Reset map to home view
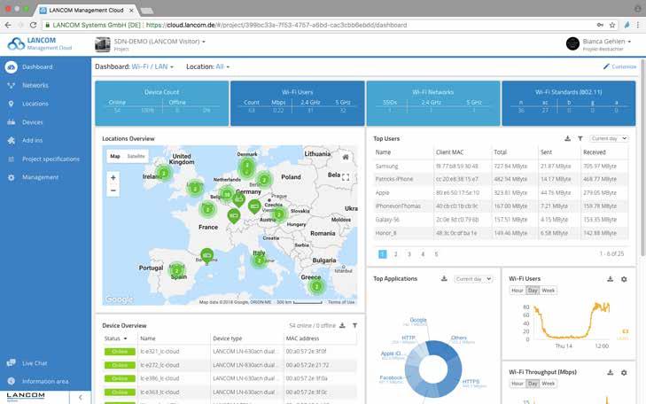This screenshot has width=646, height=404. 346,157
